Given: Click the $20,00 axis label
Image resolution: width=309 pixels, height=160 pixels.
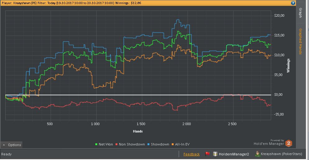Looking at the screenshot, I should pos(279,15).
